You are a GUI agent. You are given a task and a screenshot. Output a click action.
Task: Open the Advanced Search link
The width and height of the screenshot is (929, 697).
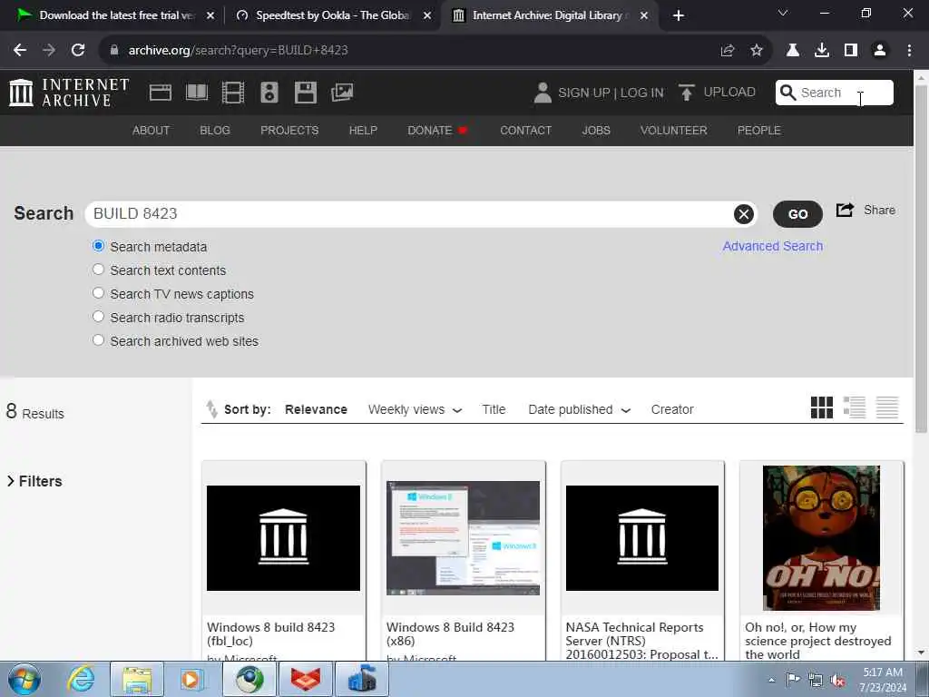pos(773,246)
